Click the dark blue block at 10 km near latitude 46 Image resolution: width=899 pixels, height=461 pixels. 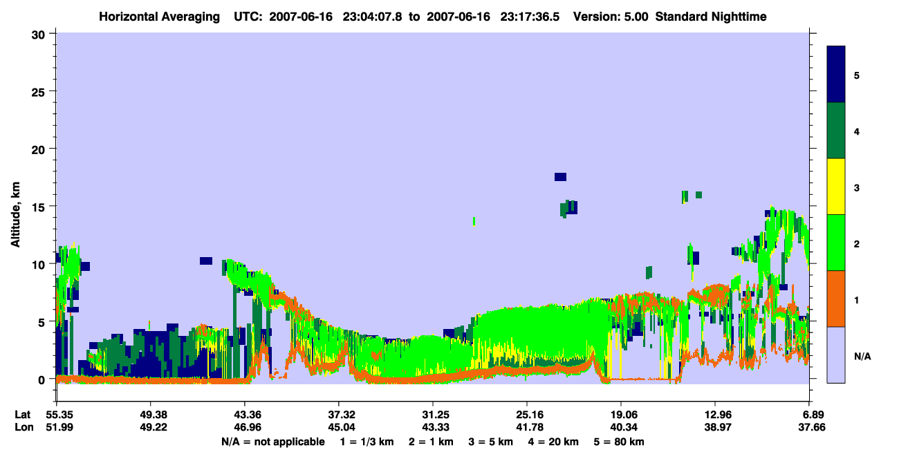pos(205,261)
